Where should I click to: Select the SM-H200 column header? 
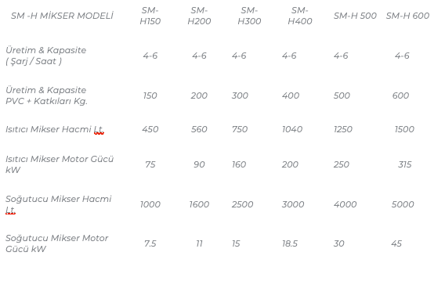(x=199, y=16)
